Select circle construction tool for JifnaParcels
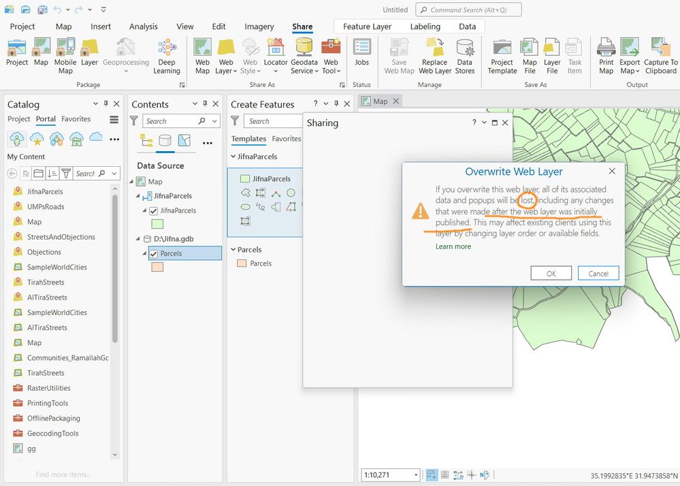Viewport: 680px width, 486px height. tap(291, 193)
